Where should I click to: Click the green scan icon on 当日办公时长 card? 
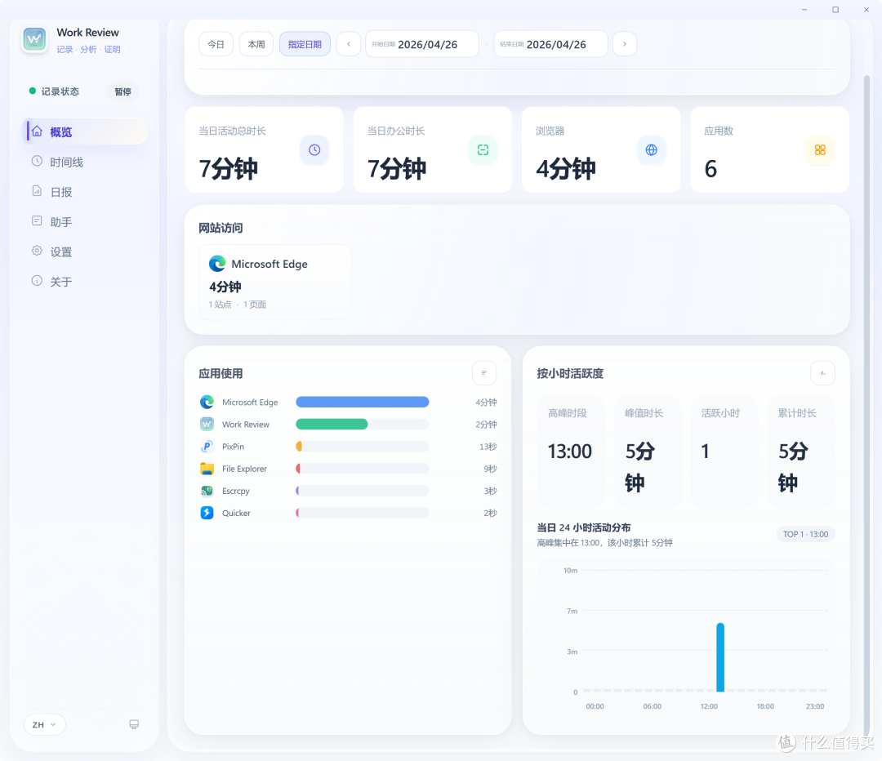pos(483,149)
